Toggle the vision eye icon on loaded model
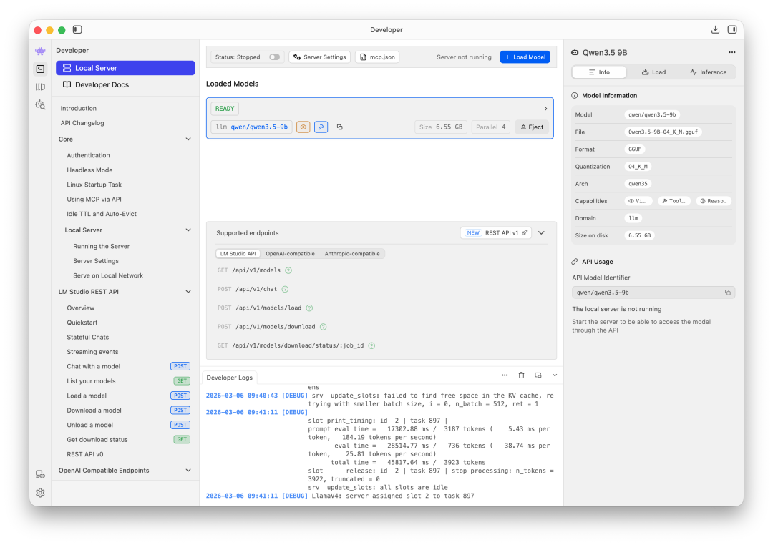Image resolution: width=773 pixels, height=545 pixels. [x=303, y=127]
